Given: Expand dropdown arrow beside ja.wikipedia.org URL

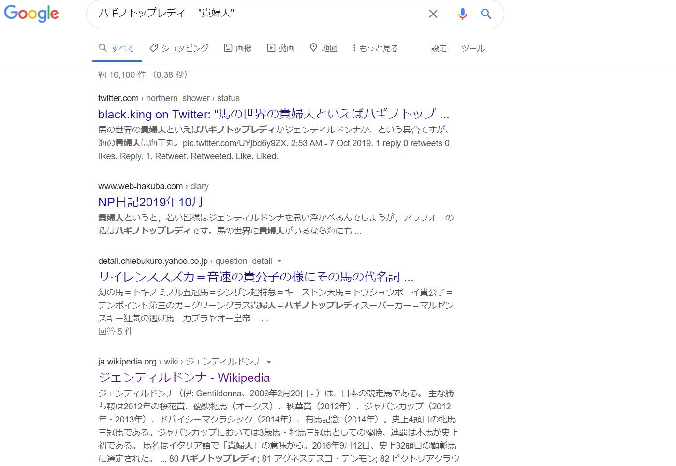Looking at the screenshot, I should (x=269, y=362).
